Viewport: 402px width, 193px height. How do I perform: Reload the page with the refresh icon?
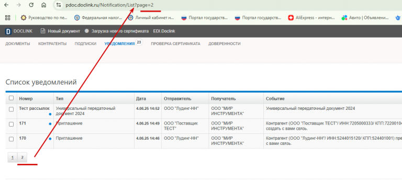[31, 5]
